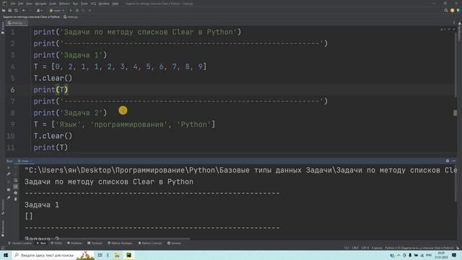Navigate back with the left arrow icon

click(x=24, y=10)
